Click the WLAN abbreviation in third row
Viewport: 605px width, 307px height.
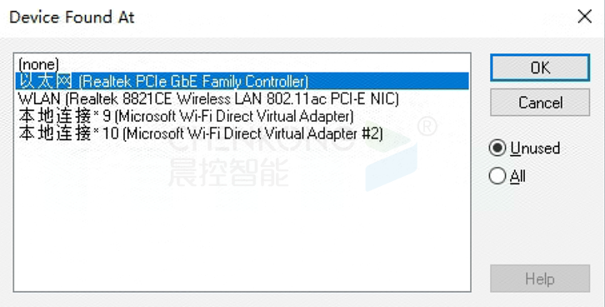(39, 99)
